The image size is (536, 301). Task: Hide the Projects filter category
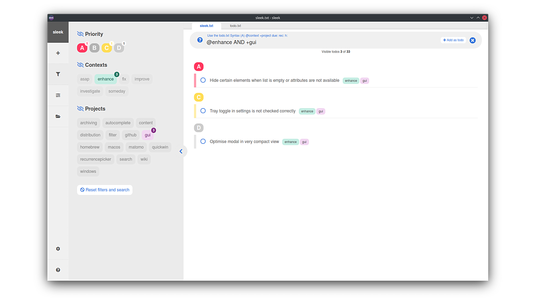pyautogui.click(x=80, y=109)
